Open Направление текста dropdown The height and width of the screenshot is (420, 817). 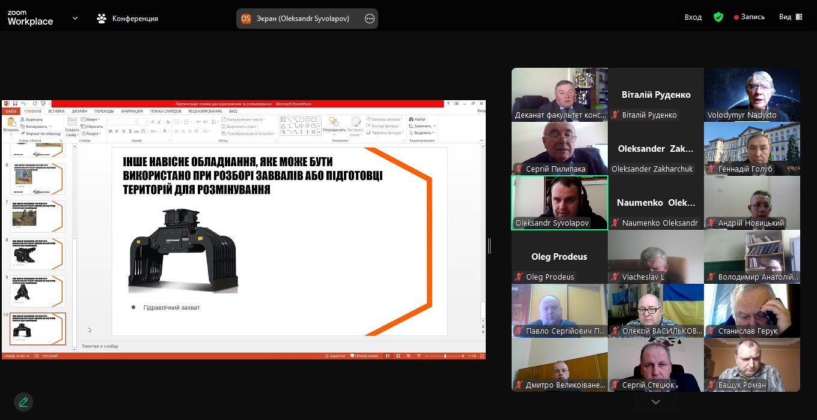(x=243, y=119)
